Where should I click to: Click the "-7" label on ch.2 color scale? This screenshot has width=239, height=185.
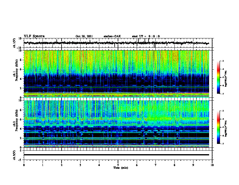pyautogui.click(x=222, y=144)
